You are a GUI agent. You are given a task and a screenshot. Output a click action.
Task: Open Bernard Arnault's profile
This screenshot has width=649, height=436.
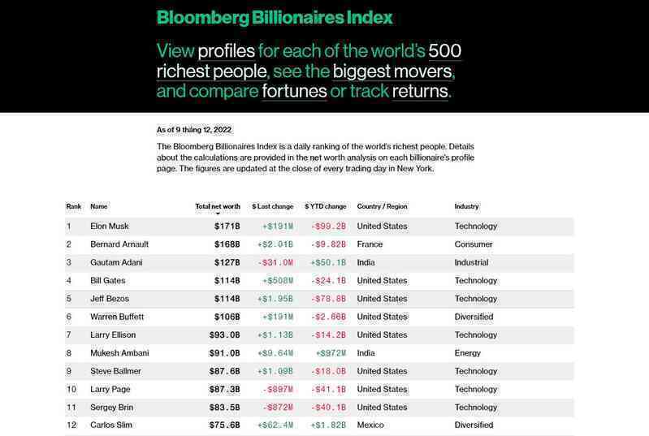(x=119, y=244)
